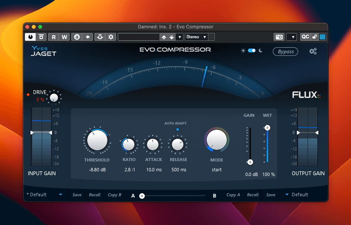Click the plugin power activate button
The image size is (351, 225).
(x=31, y=37)
